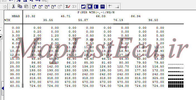Click cell value 2.00
196x100 pixels.
pyautogui.click(x=37, y=35)
